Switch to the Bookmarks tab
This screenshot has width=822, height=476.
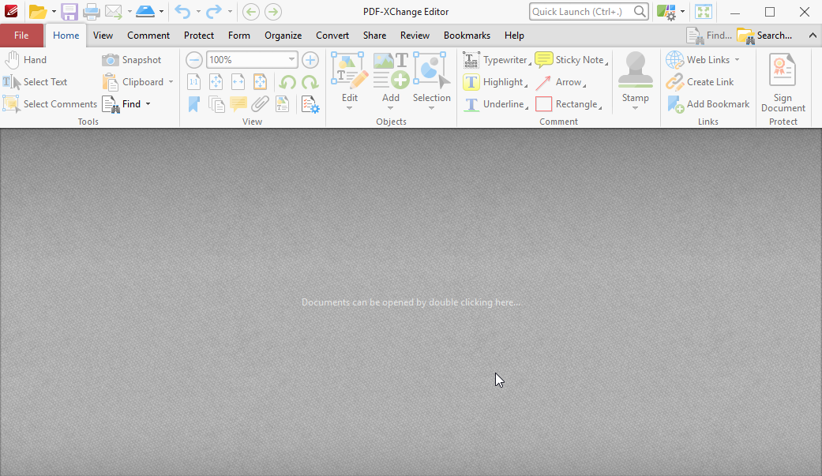point(467,35)
